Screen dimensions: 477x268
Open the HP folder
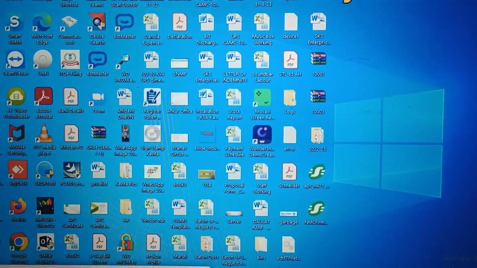coord(126,207)
